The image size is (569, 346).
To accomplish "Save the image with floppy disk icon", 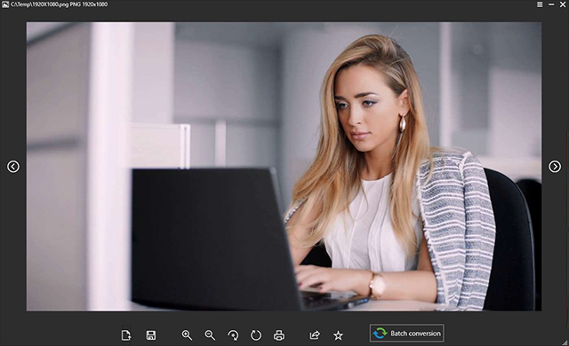I will pos(151,335).
